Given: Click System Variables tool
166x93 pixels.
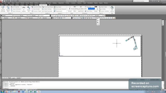Looking at the screenshot, I should [x=104, y=11].
